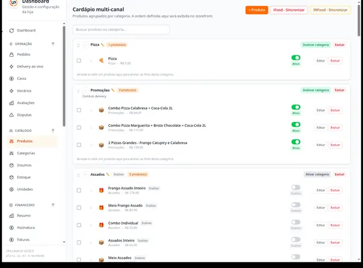Click the pencil icon next to Promoções category
The height and width of the screenshot is (268, 363).
[113, 90]
